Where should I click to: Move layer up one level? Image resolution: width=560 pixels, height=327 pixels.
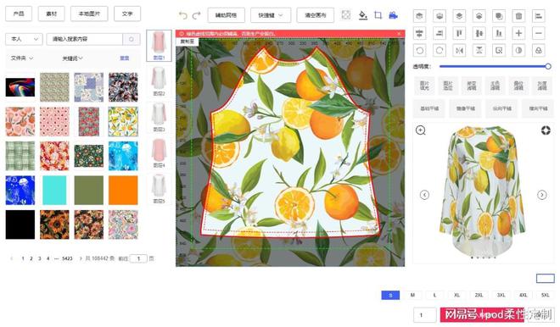click(459, 16)
